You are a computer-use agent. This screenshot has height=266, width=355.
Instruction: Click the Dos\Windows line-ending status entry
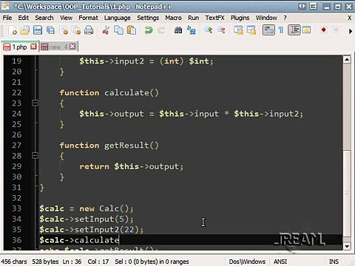pos(247,262)
